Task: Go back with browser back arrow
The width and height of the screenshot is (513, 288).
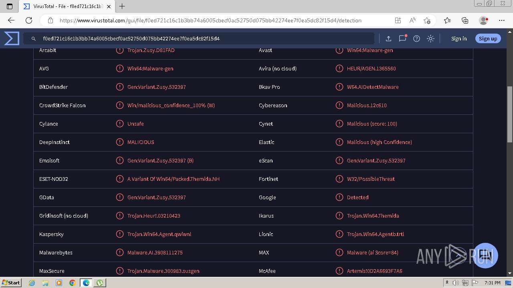Action: coord(11,20)
